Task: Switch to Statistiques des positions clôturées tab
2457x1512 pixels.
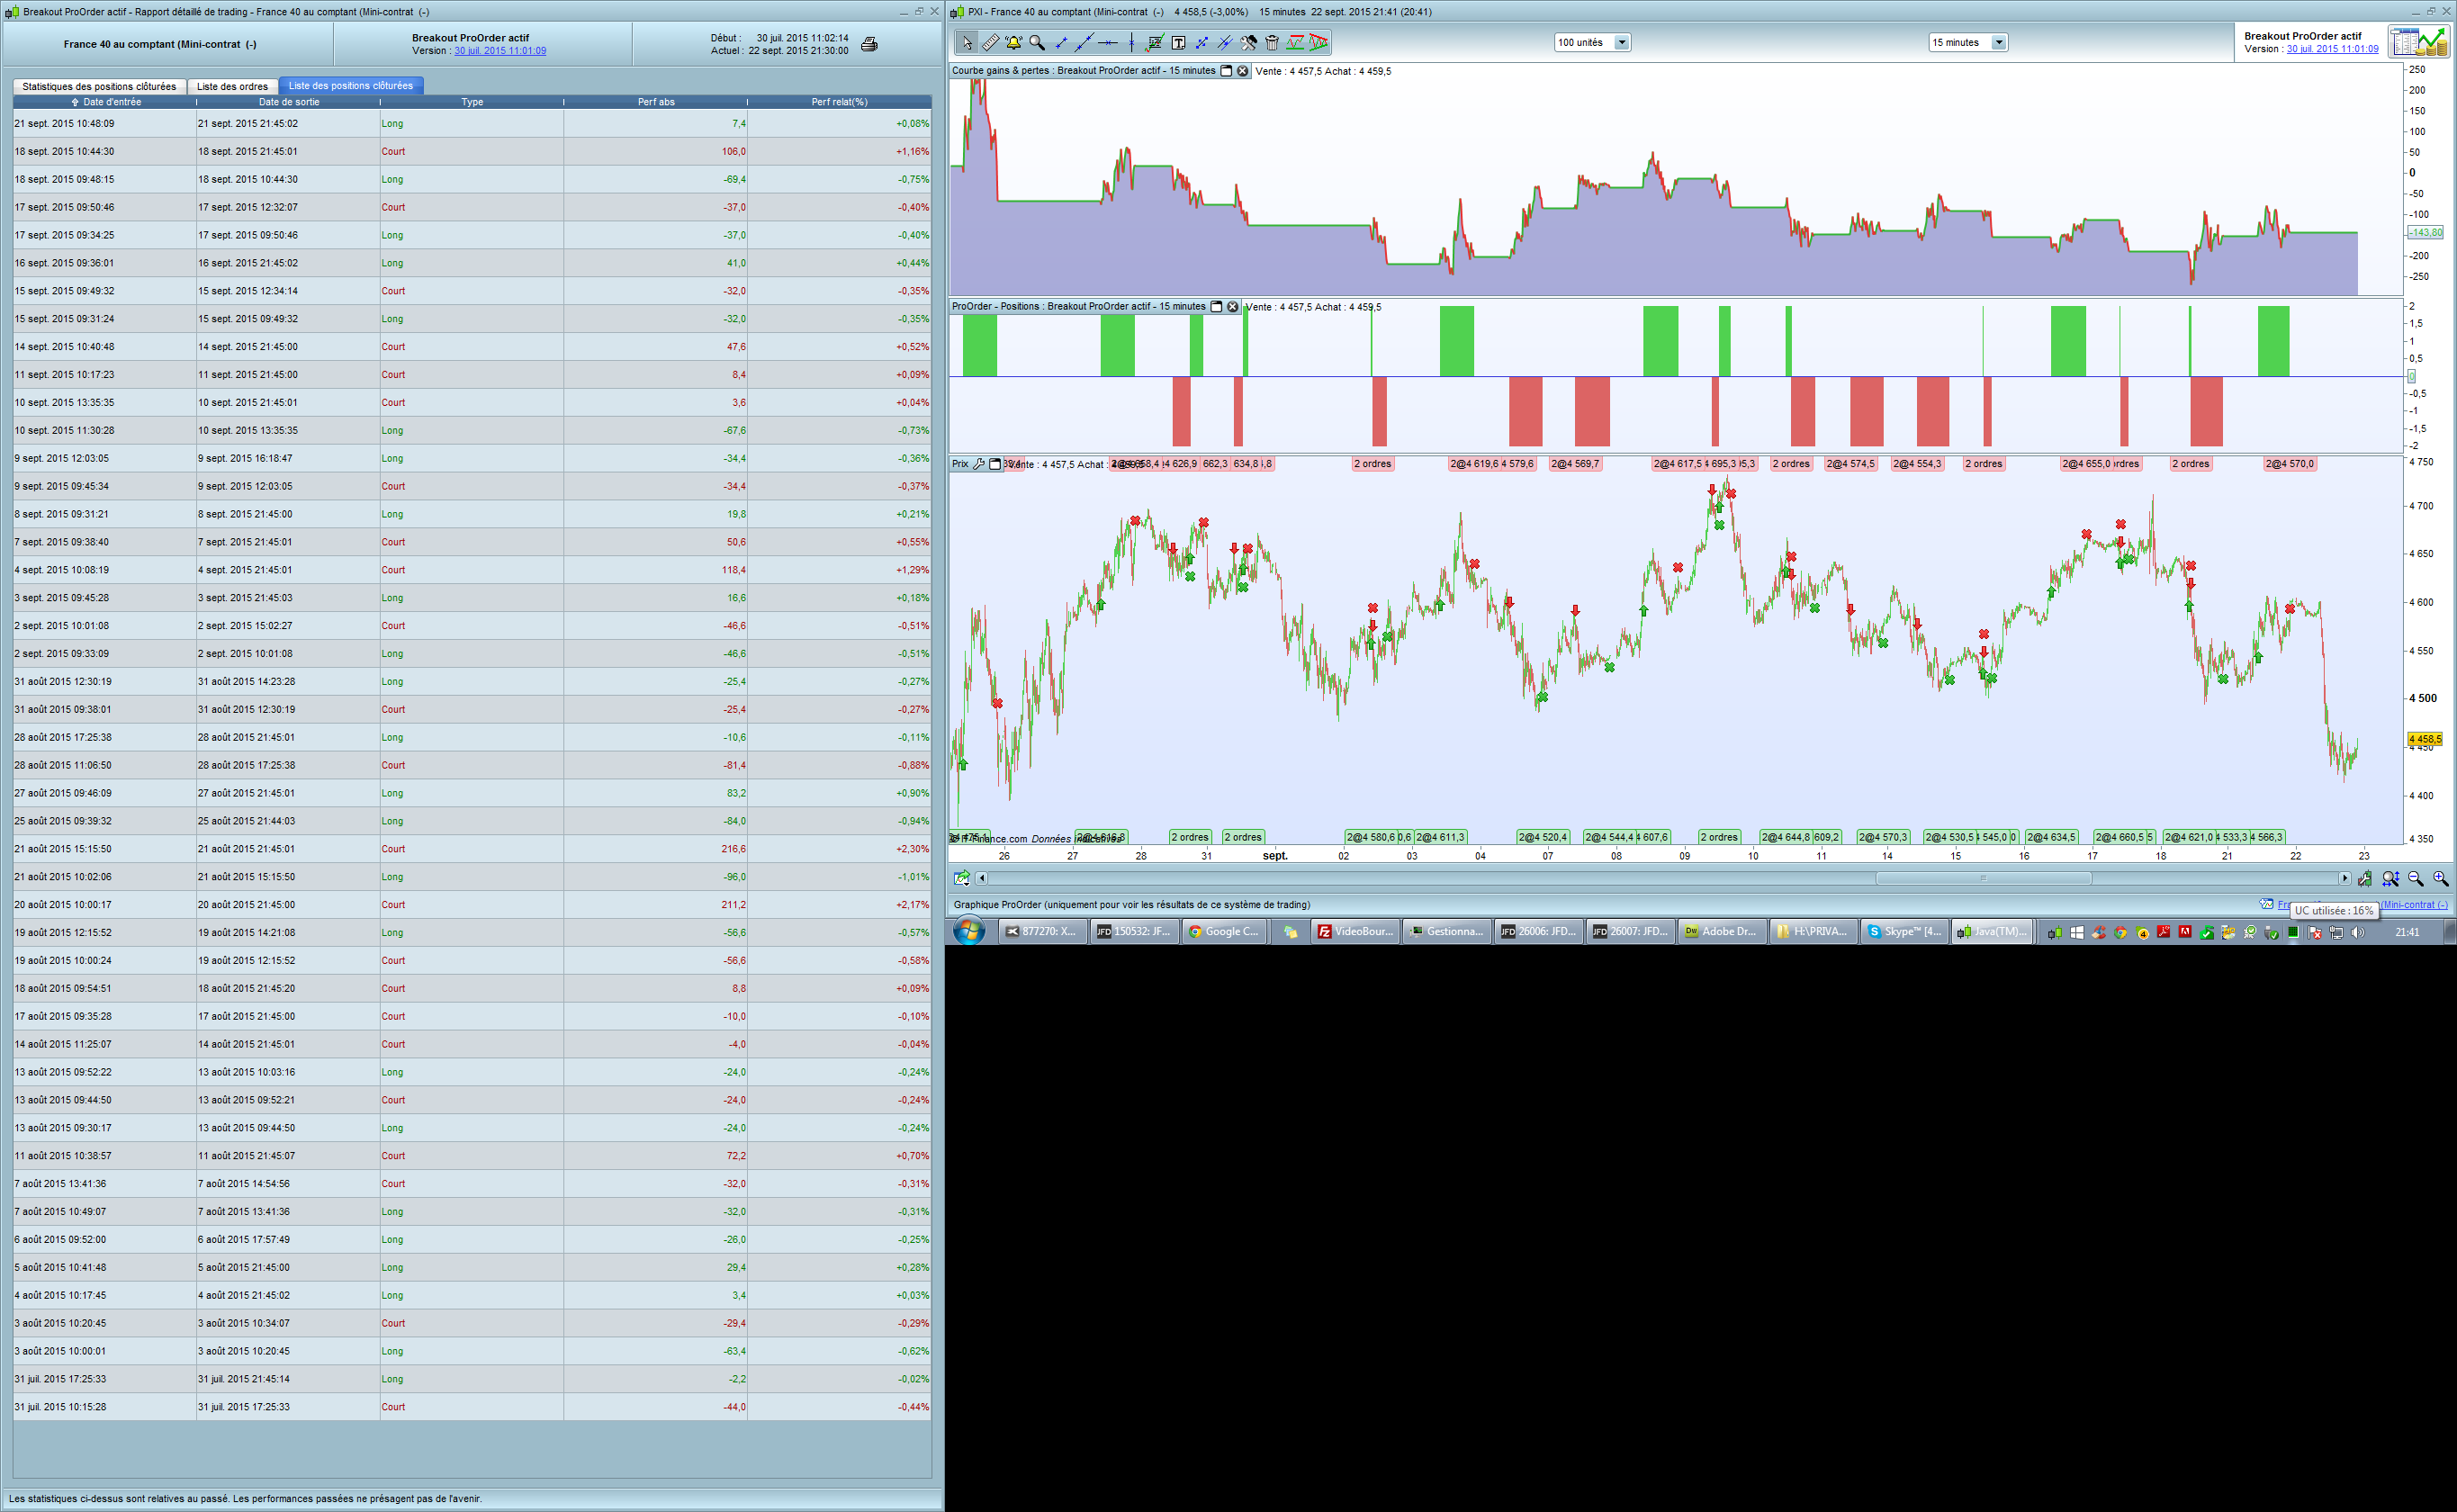Action: coord(99,86)
